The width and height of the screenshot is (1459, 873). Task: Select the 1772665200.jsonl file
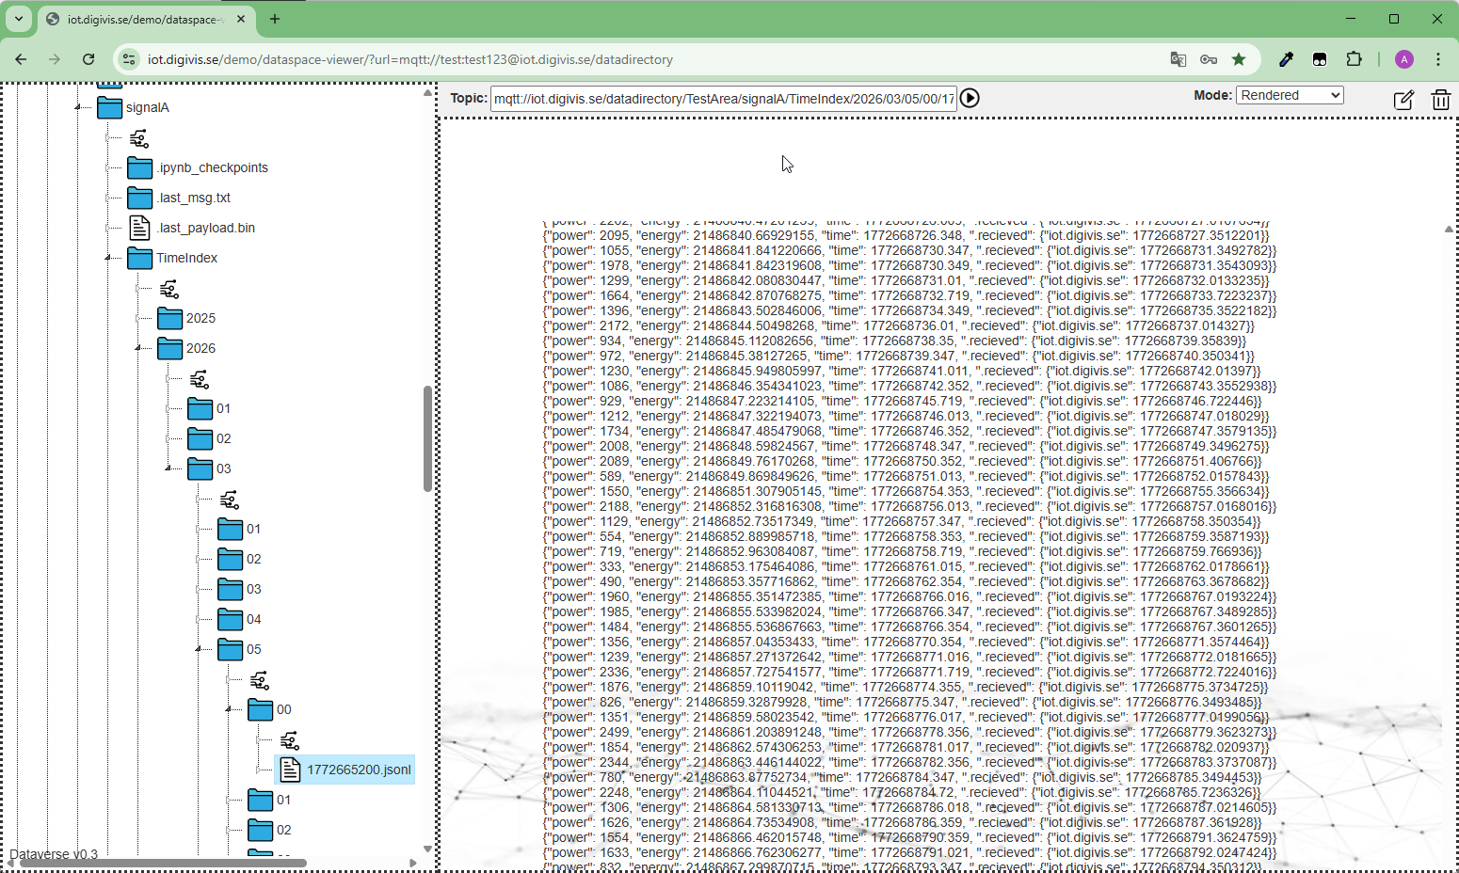358,770
